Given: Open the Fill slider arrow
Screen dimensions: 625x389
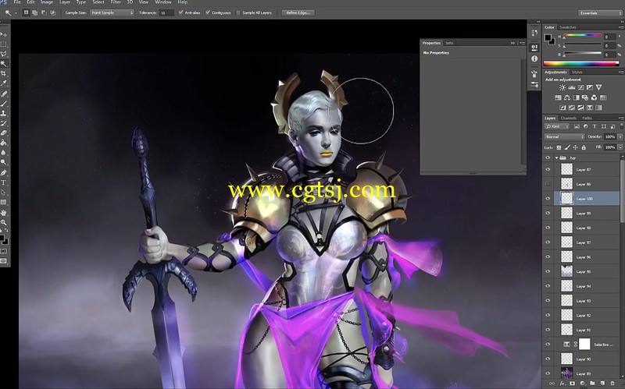Looking at the screenshot, I should click(x=620, y=147).
